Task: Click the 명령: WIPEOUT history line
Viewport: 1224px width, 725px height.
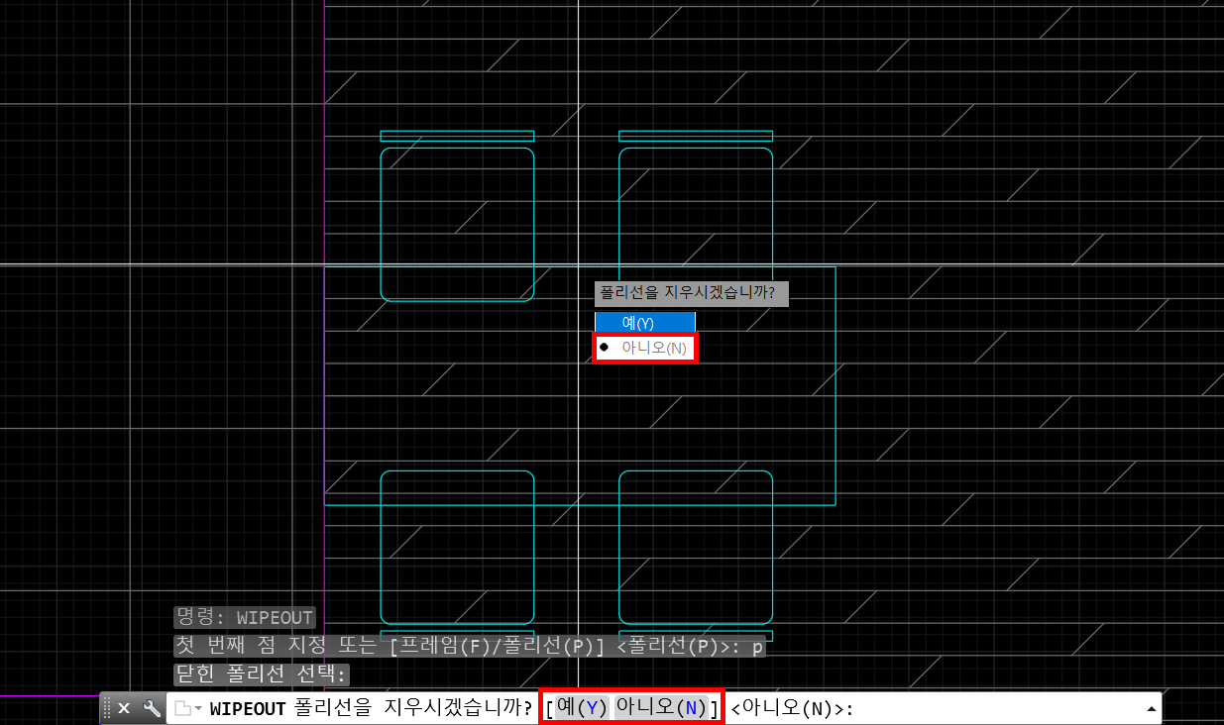Action: tap(245, 618)
